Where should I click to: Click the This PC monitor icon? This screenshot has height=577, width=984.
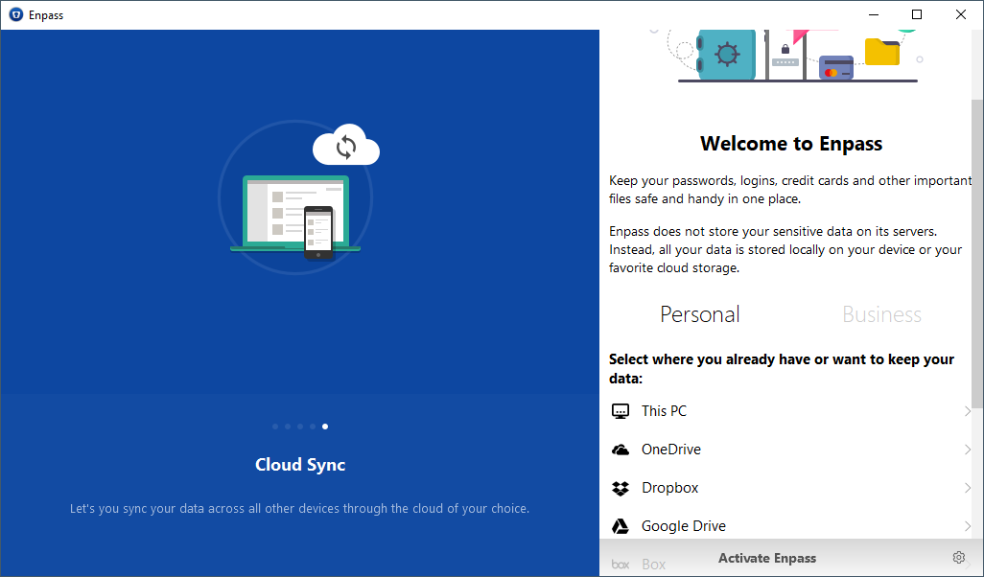[x=620, y=411]
